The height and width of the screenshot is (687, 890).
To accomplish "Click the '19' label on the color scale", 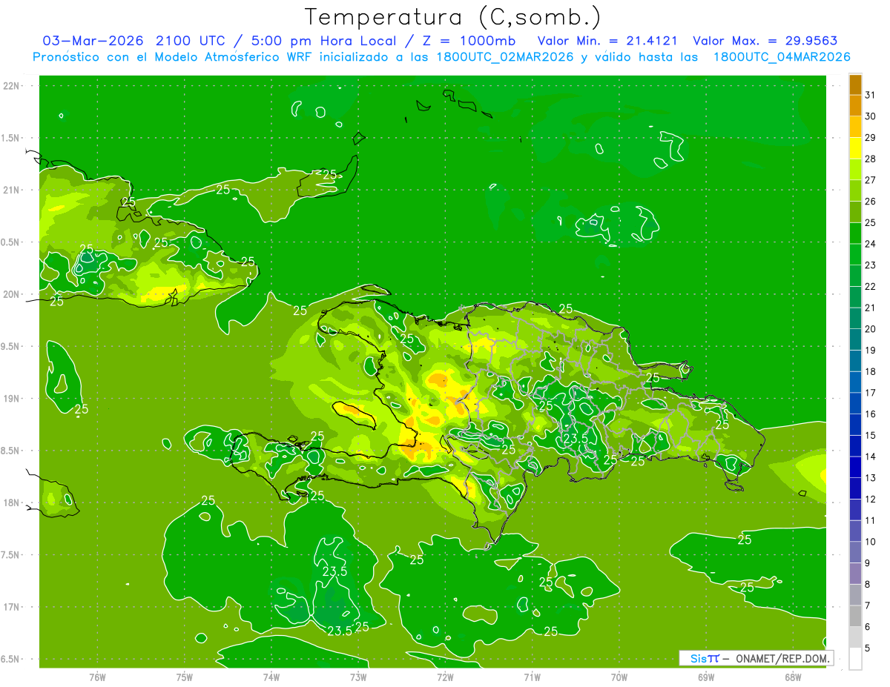I will coord(870,351).
